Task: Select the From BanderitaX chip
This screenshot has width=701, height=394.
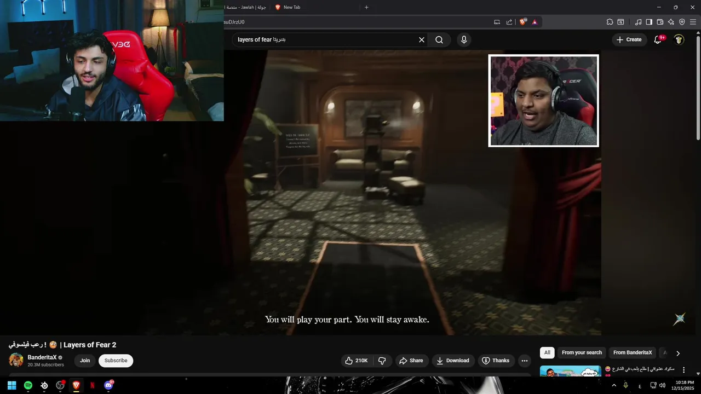Action: click(633, 353)
